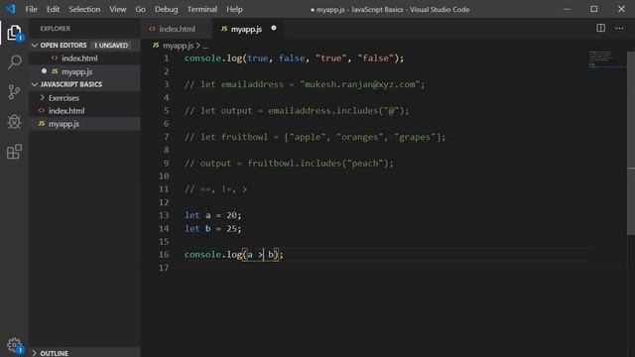The width and height of the screenshot is (635, 357).
Task: Expand the Exercises folder
Action: 42,97
